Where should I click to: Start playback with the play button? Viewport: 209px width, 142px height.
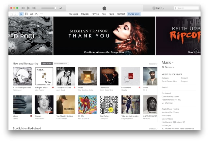tap(28, 8)
